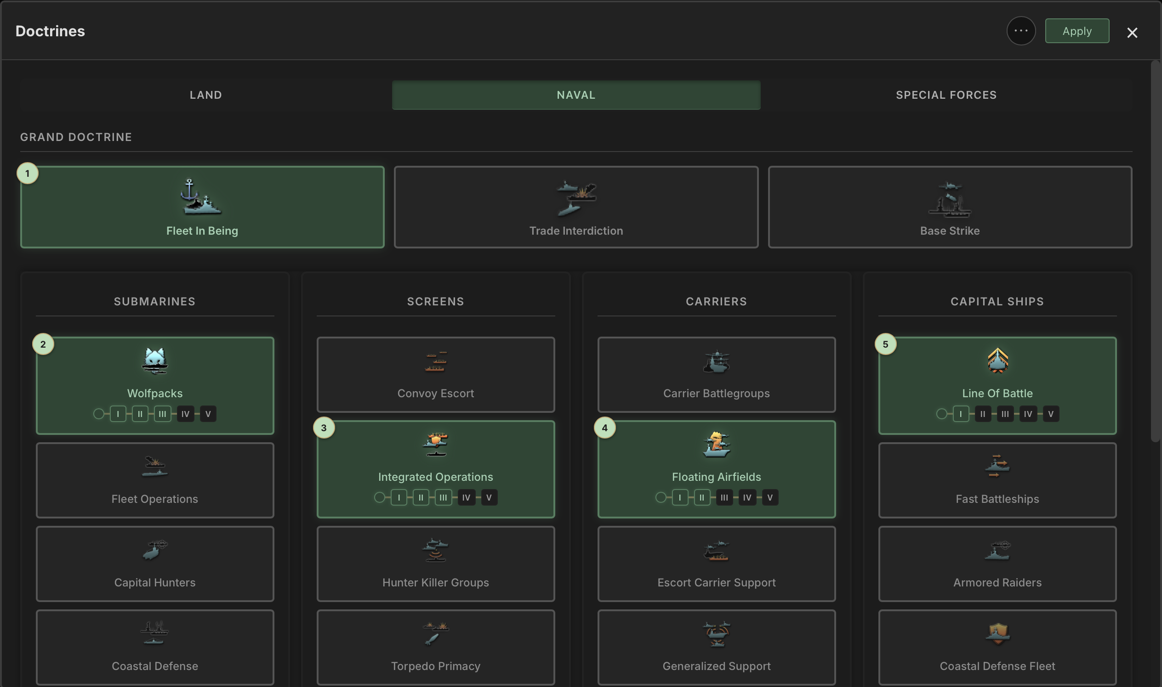Select Wolfpacks level V
Viewport: 1162px width, 687px height.
click(x=208, y=414)
